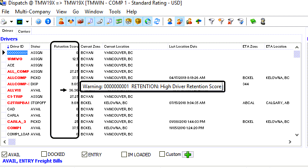Toggle the red truck icon in the toolbar

click(81, 21)
